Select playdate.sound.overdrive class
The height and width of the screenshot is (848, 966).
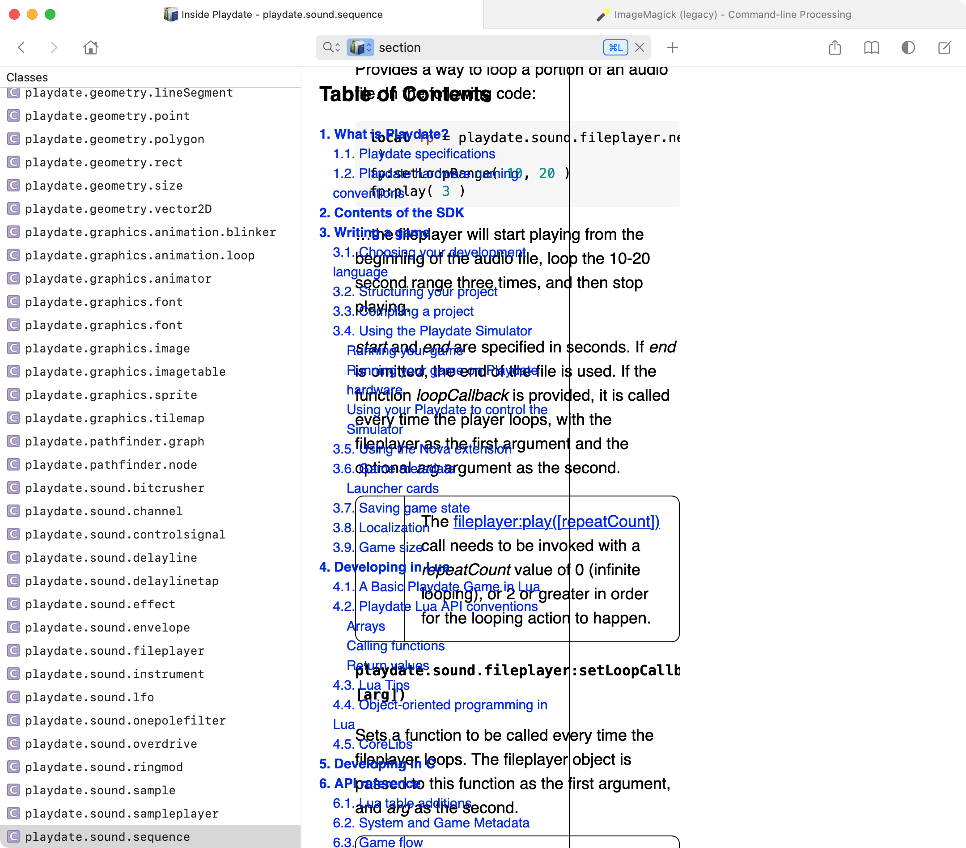pyautogui.click(x=150, y=743)
